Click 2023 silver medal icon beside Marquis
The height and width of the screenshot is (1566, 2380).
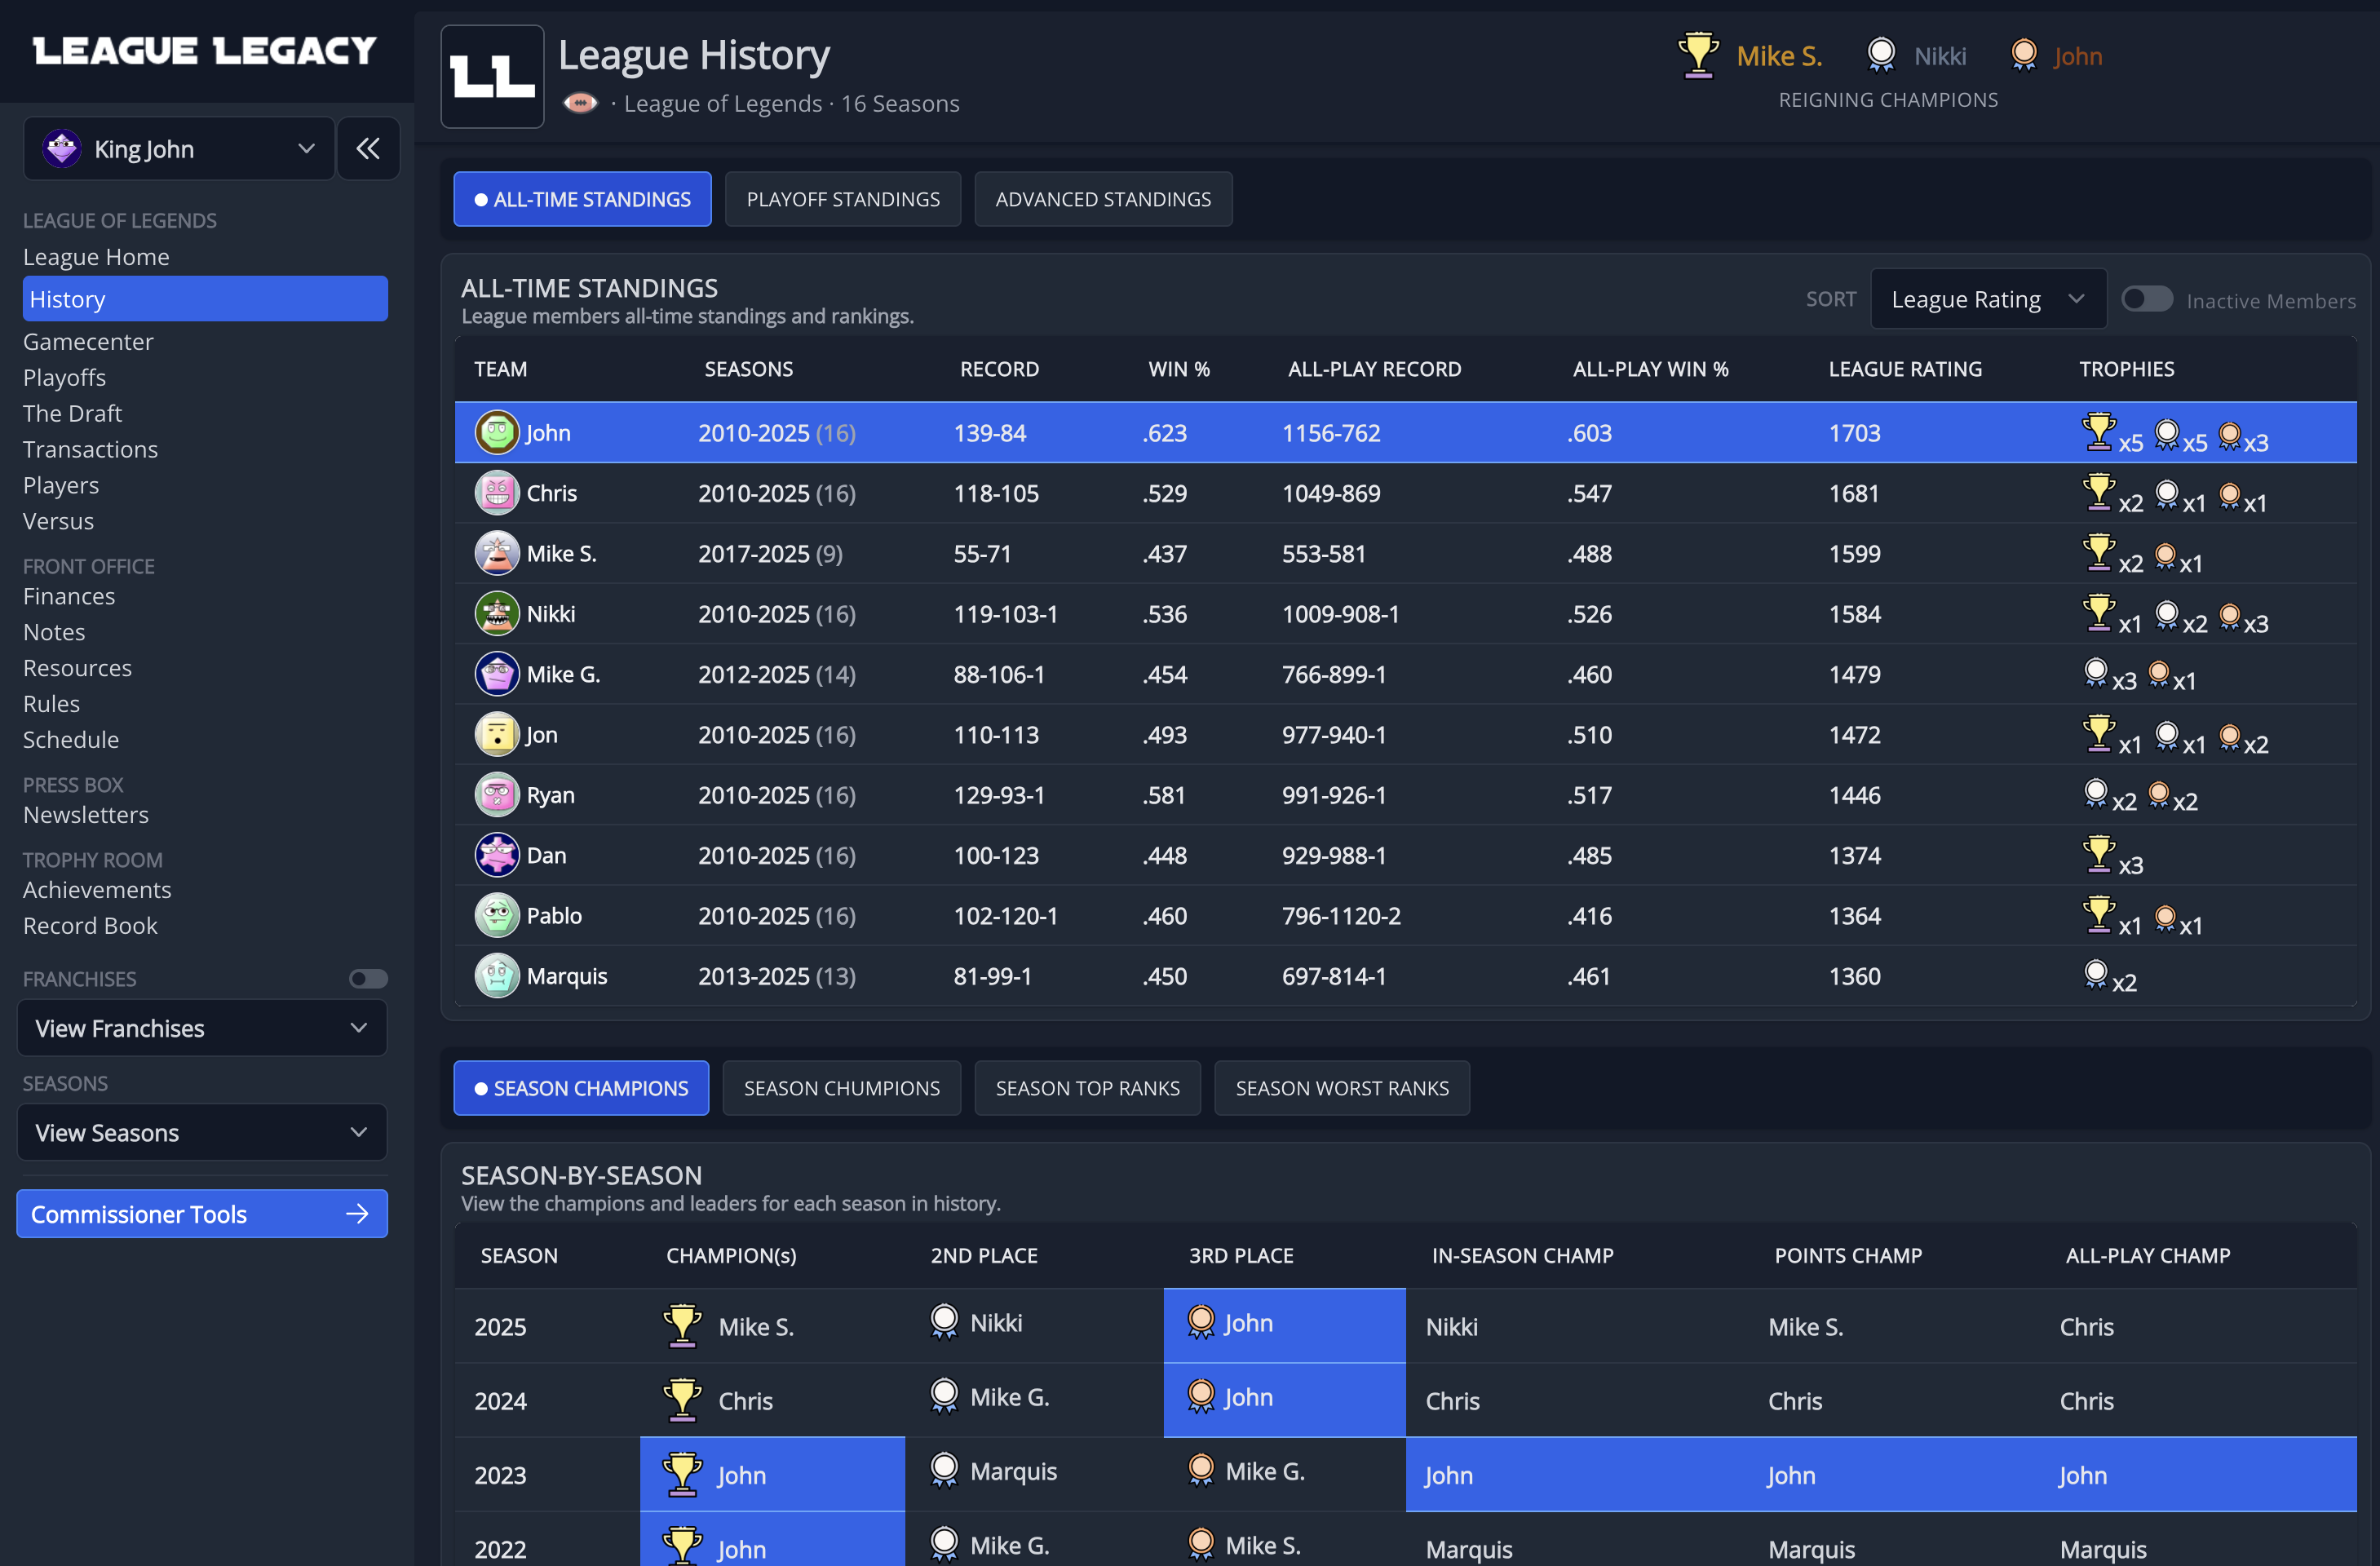944,1470
